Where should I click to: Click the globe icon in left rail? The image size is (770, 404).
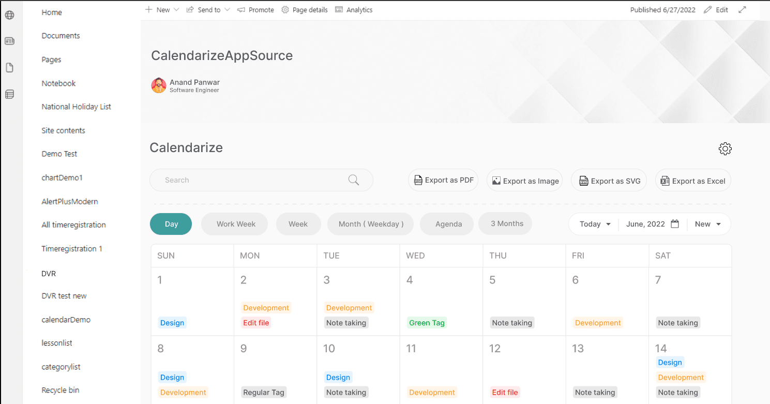9,15
